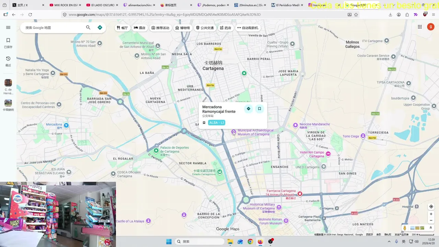Open the browser downloads arrow
The width and height of the screenshot is (439, 247).
390,14
